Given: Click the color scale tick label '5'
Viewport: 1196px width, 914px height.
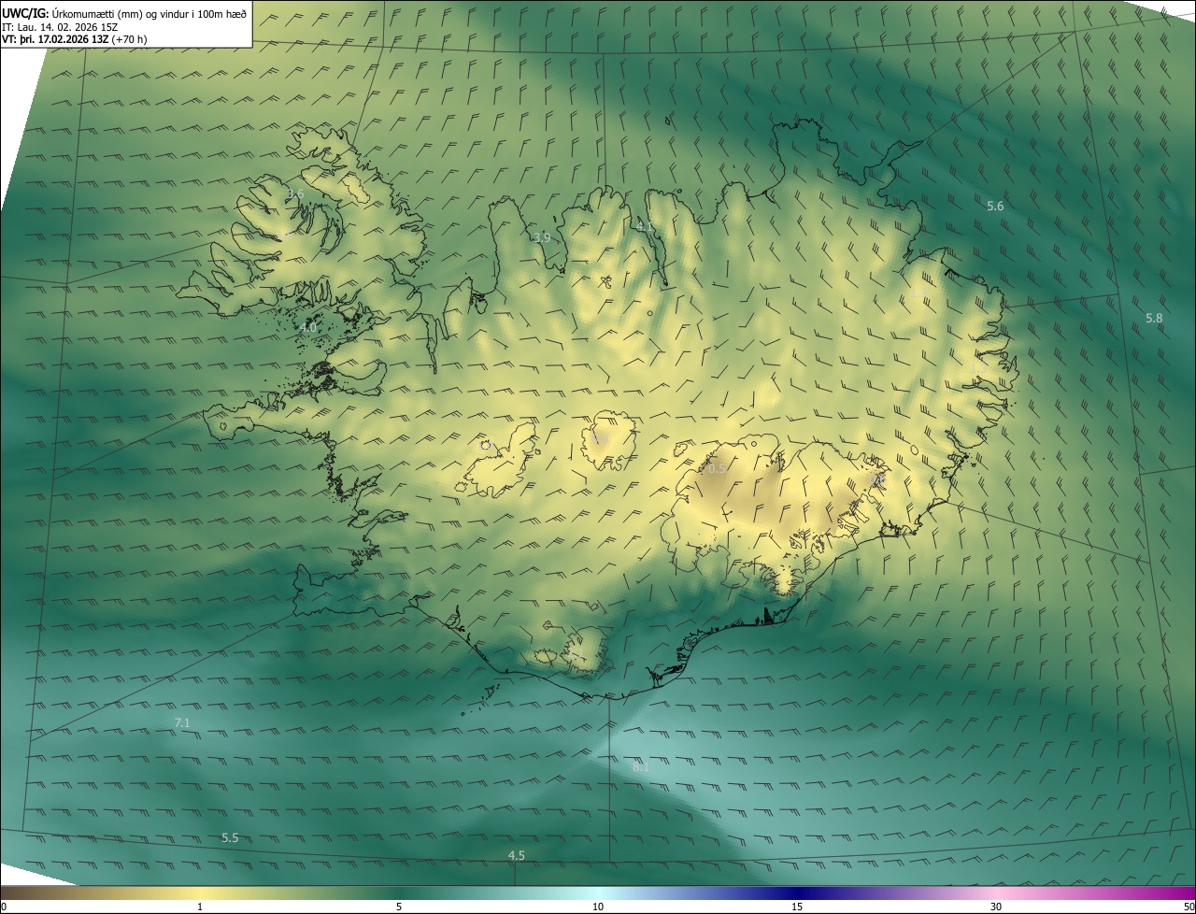Looking at the screenshot, I should [x=399, y=907].
